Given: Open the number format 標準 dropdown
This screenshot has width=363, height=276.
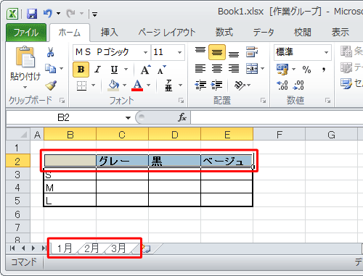Looking at the screenshot, I should click(x=326, y=52).
